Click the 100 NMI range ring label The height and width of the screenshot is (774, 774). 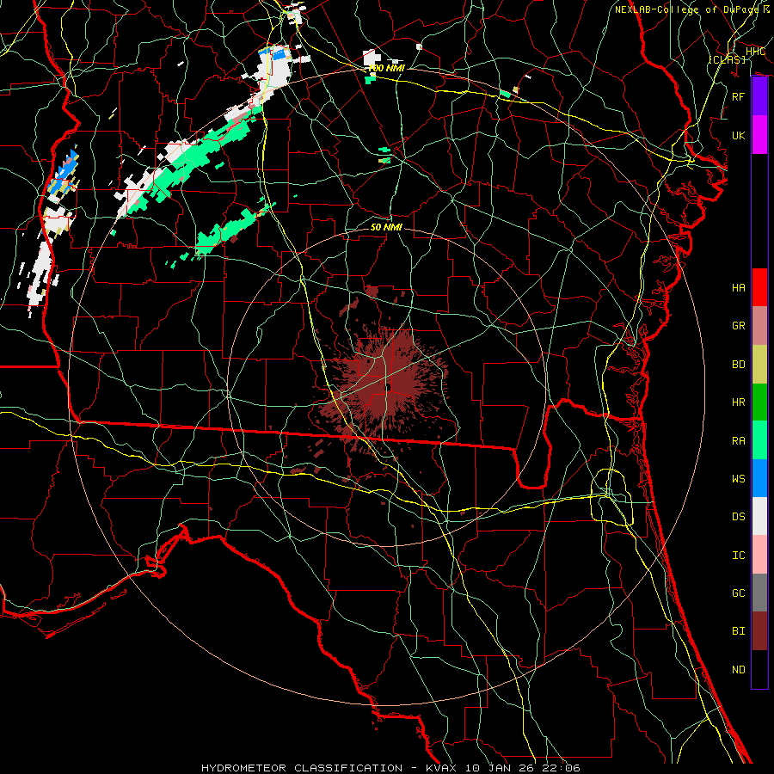click(386, 68)
